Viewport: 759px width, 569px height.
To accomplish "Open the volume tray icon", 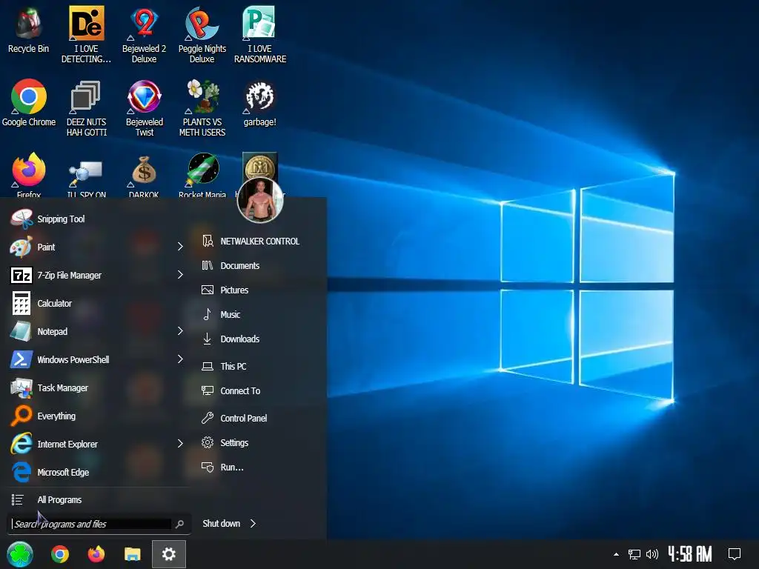I will (652, 554).
